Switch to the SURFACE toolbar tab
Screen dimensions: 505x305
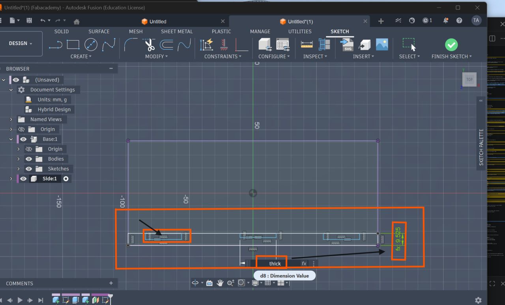tap(99, 32)
